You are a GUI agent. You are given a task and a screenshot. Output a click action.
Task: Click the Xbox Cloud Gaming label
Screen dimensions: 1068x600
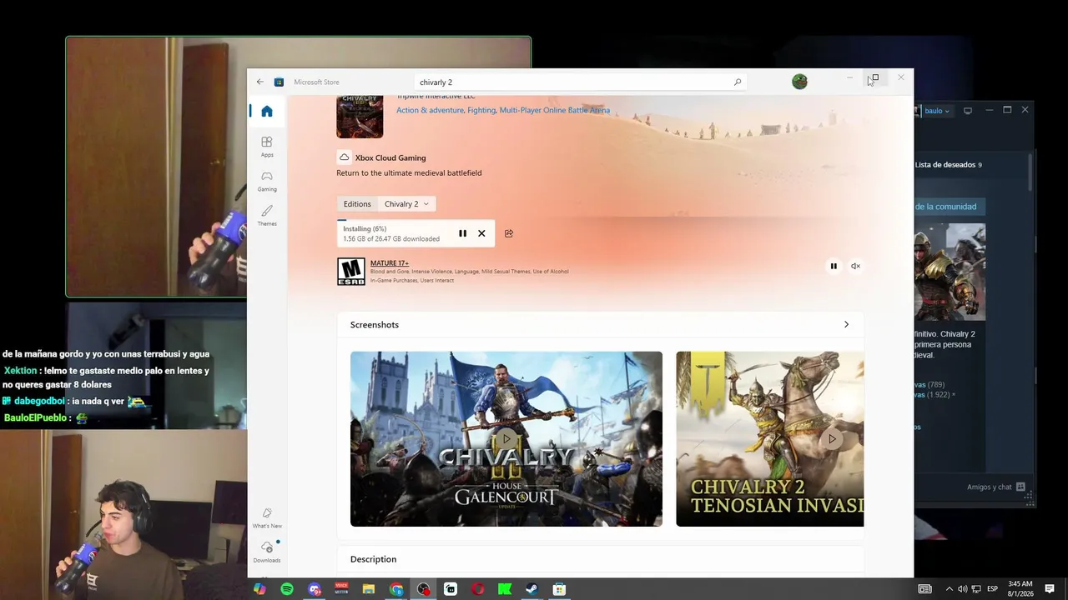point(390,157)
